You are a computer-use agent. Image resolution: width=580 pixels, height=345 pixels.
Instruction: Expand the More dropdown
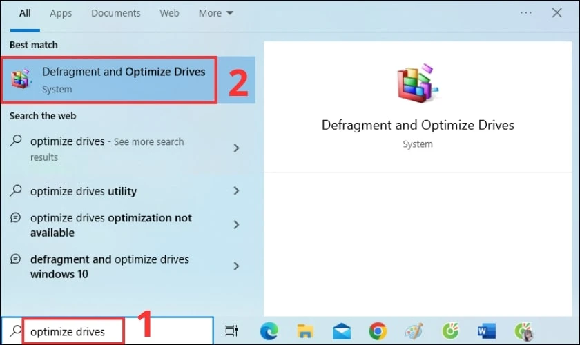215,13
